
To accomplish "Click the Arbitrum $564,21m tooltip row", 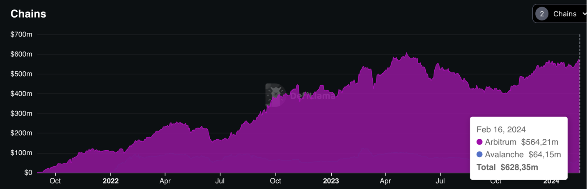I will coord(518,142).
